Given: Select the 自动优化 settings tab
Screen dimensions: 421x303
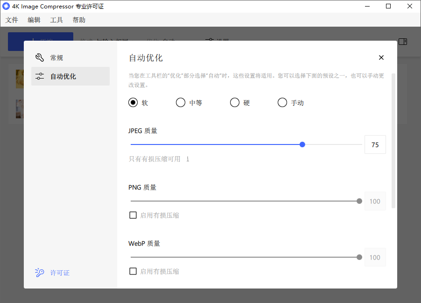Looking at the screenshot, I should tap(70, 76).
